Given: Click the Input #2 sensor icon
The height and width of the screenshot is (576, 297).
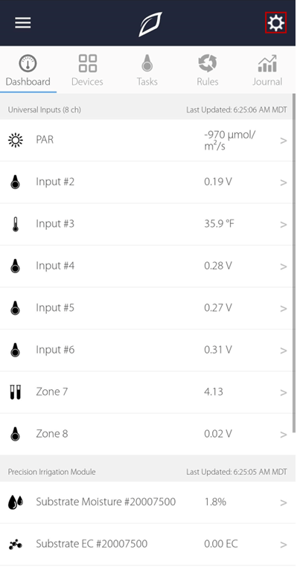Looking at the screenshot, I should pos(15,182).
